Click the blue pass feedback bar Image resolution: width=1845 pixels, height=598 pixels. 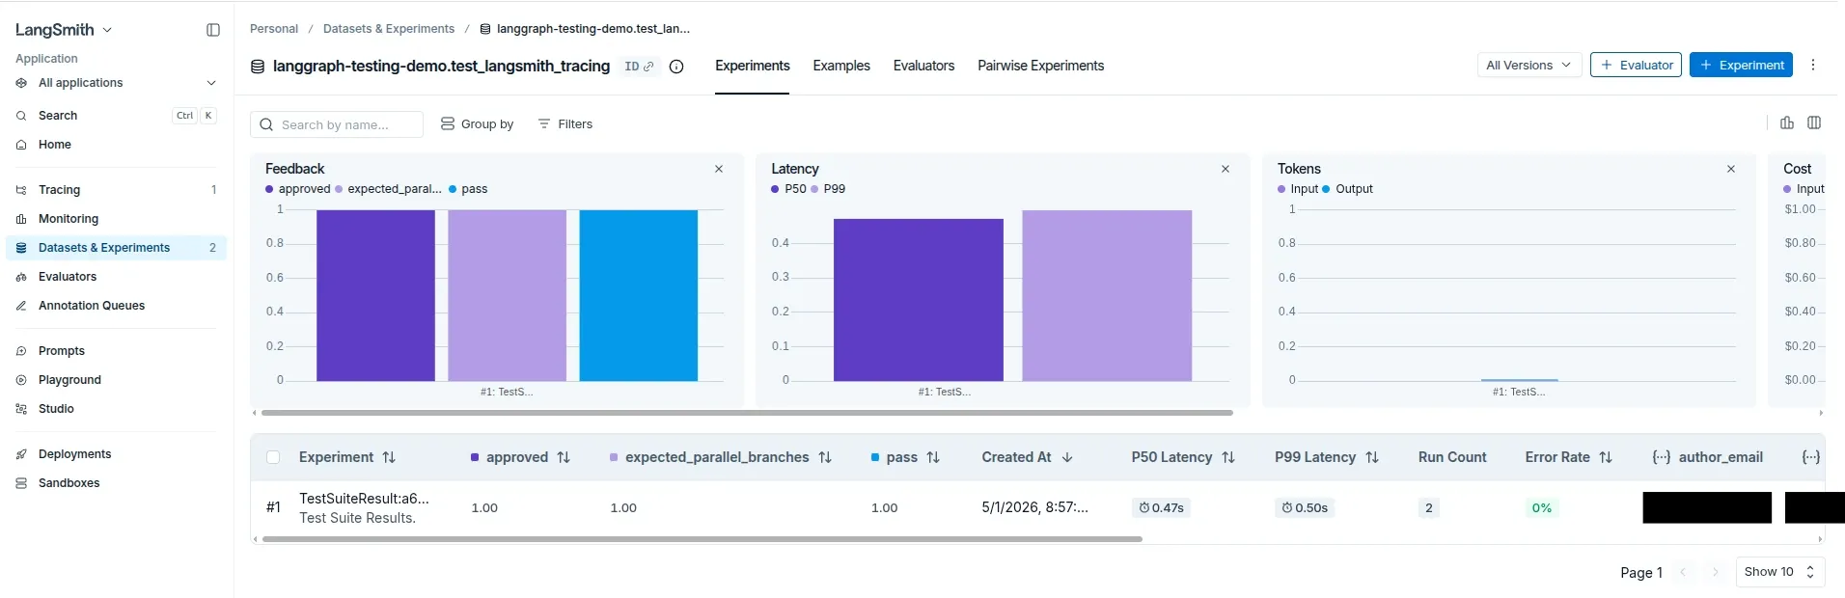[x=639, y=295]
